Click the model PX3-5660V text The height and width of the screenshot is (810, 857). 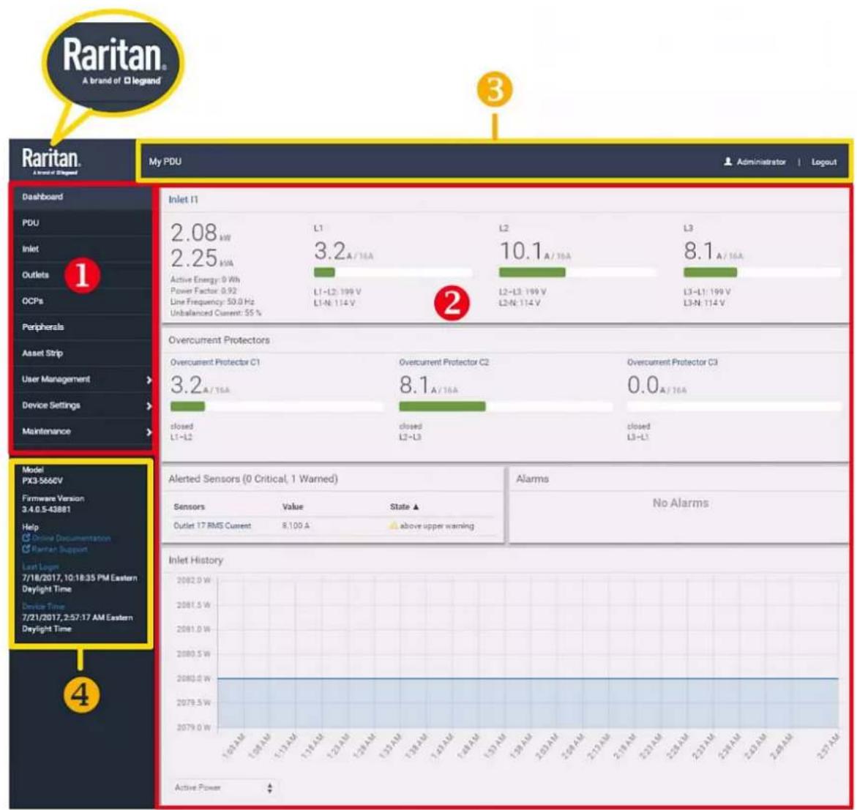(42, 481)
